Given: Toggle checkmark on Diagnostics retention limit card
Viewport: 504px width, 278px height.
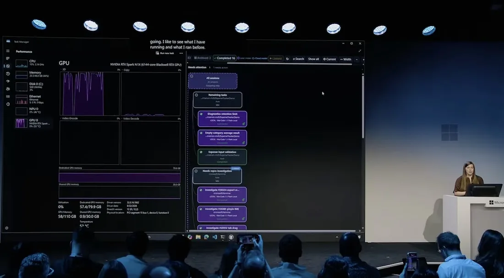Looking at the screenshot, I should coord(201,114).
